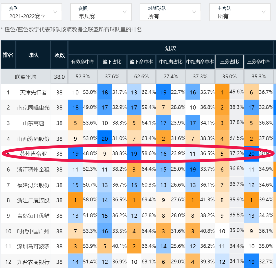The width and height of the screenshot is (276, 268).
Task: Select league average 篮下占比 value 37.6%
Action: [112, 77]
